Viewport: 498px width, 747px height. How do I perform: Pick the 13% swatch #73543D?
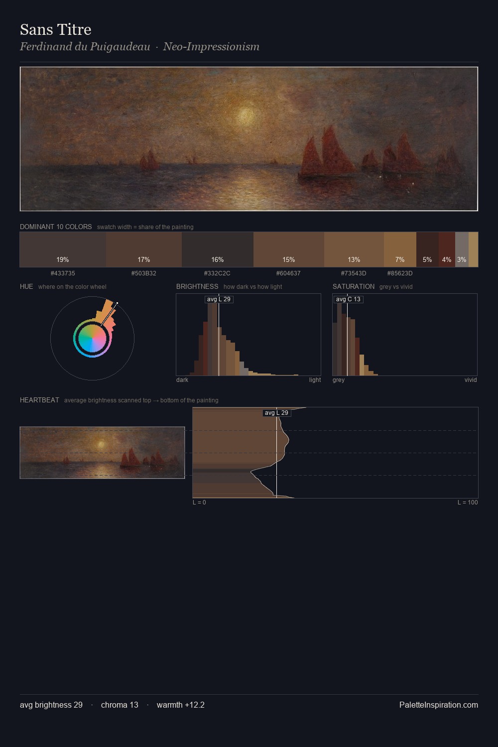point(354,249)
